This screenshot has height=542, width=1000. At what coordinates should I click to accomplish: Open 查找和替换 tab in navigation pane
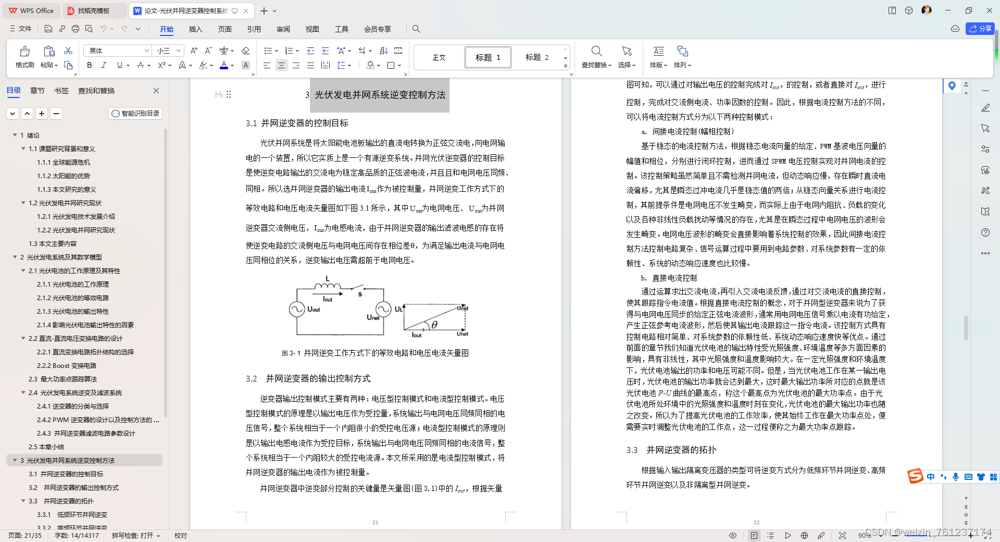click(x=96, y=91)
